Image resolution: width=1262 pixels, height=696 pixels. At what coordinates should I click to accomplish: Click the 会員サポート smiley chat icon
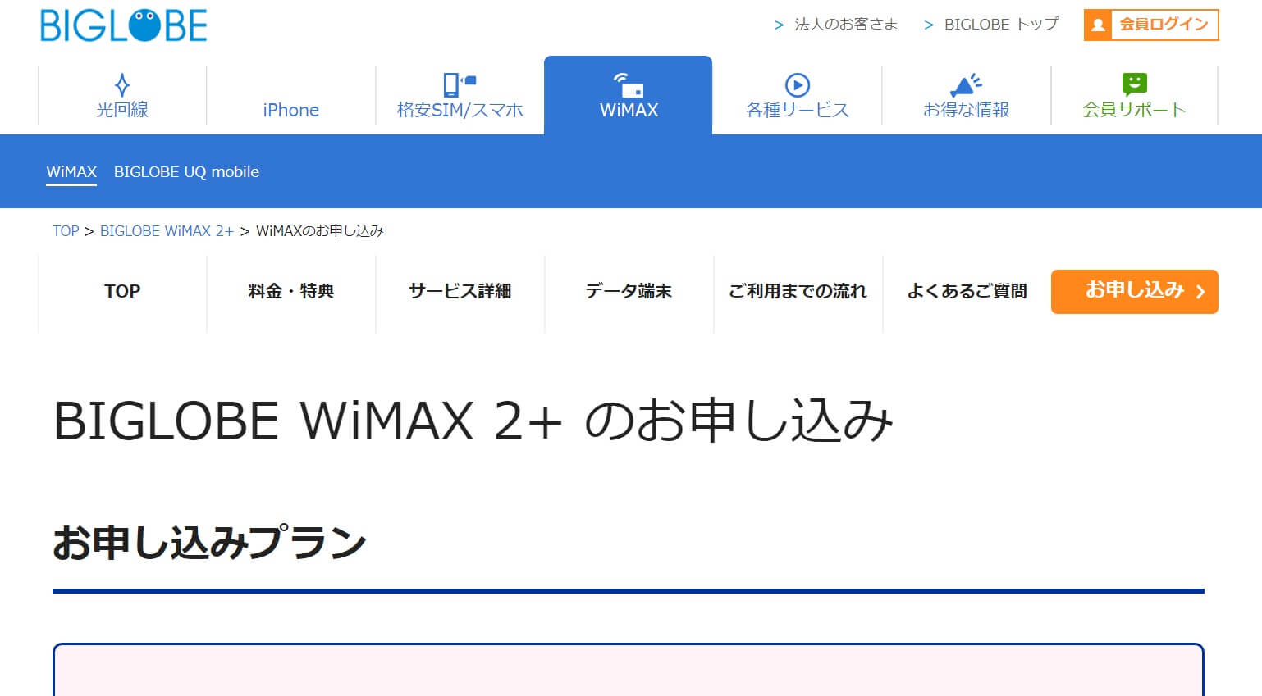(x=1134, y=84)
